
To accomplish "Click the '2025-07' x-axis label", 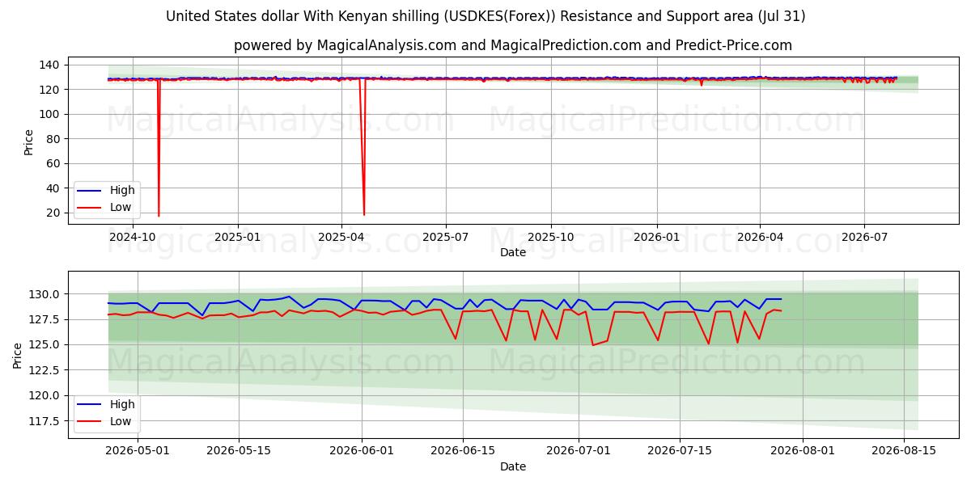I will coord(445,237).
